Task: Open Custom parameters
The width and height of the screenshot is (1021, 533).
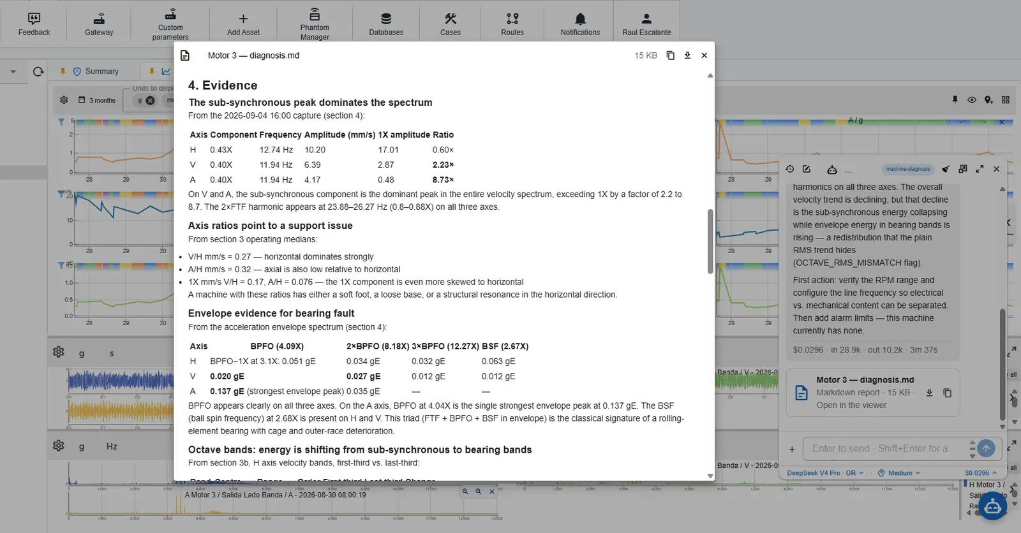Action: (x=170, y=24)
